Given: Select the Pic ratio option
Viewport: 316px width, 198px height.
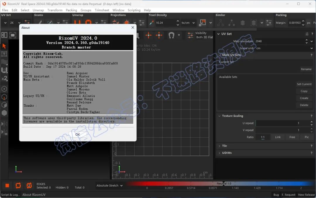Looking at the screenshot, I should coord(307,137).
